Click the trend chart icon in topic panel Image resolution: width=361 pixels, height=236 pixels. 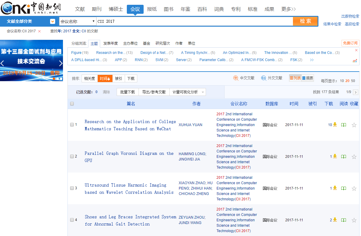point(355,61)
